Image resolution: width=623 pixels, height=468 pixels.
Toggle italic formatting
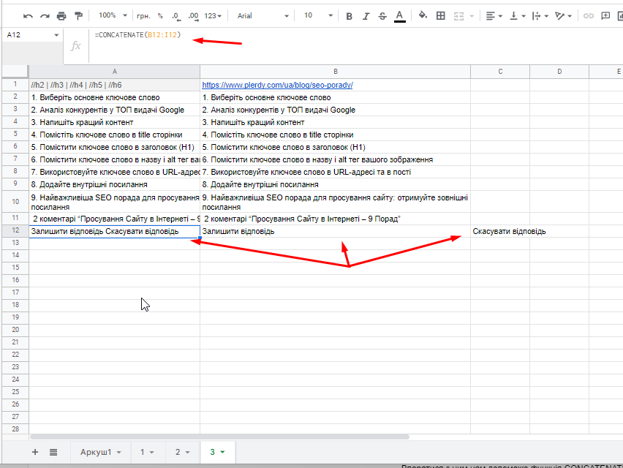pyautogui.click(x=366, y=15)
